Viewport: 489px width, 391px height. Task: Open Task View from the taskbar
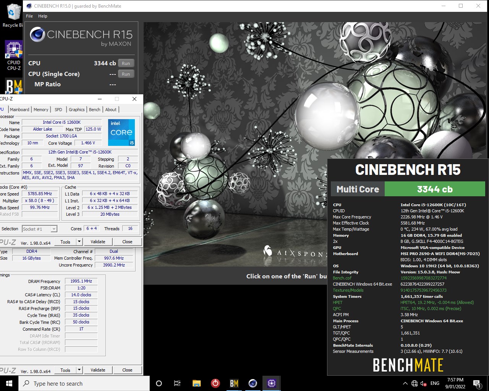tap(177, 383)
